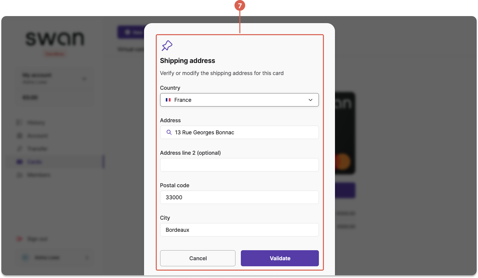
Task: Click the History icon in the sidebar
Action: tap(19, 123)
